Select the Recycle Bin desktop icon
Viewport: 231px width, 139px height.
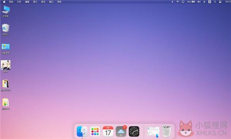pos(6,30)
